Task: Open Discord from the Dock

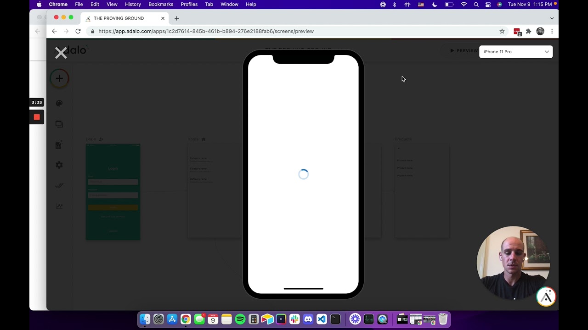Action: coord(308,319)
